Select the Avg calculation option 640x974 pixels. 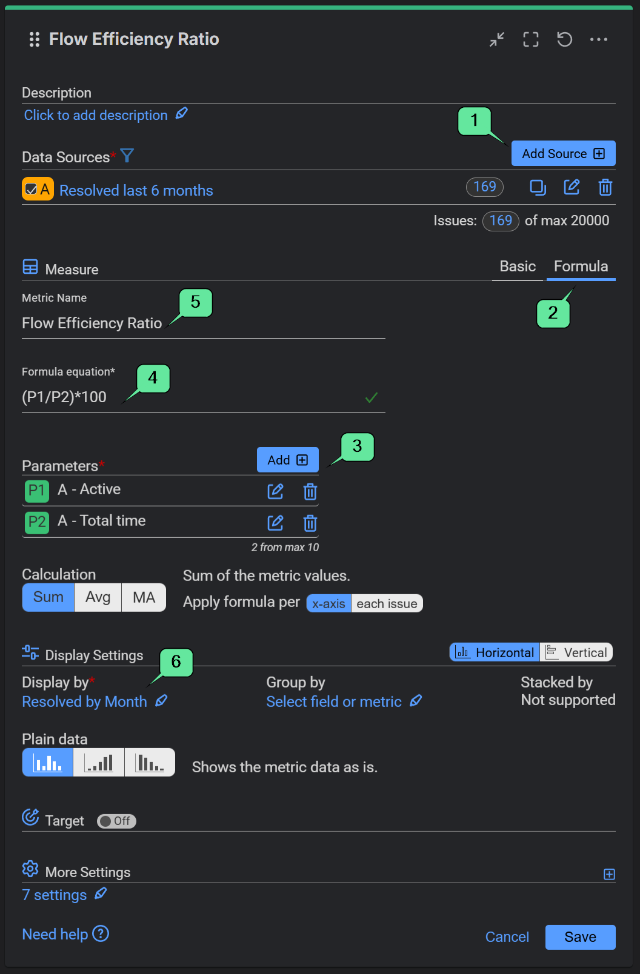pyautogui.click(x=98, y=597)
